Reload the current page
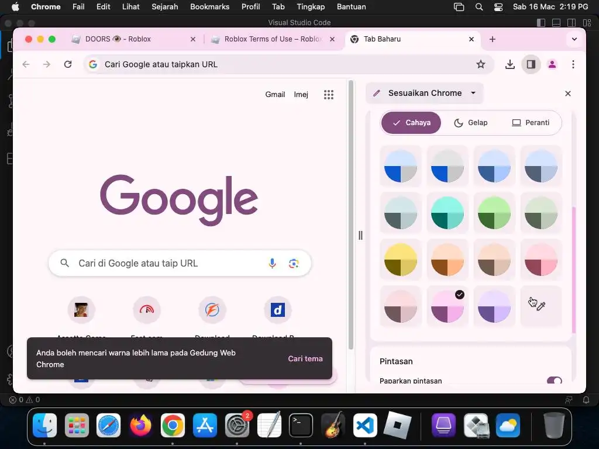Viewport: 599px width, 449px height. (x=68, y=64)
